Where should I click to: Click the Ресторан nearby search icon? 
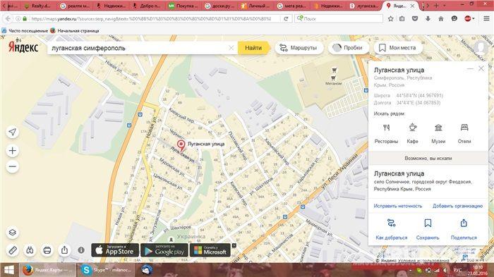pos(386,128)
